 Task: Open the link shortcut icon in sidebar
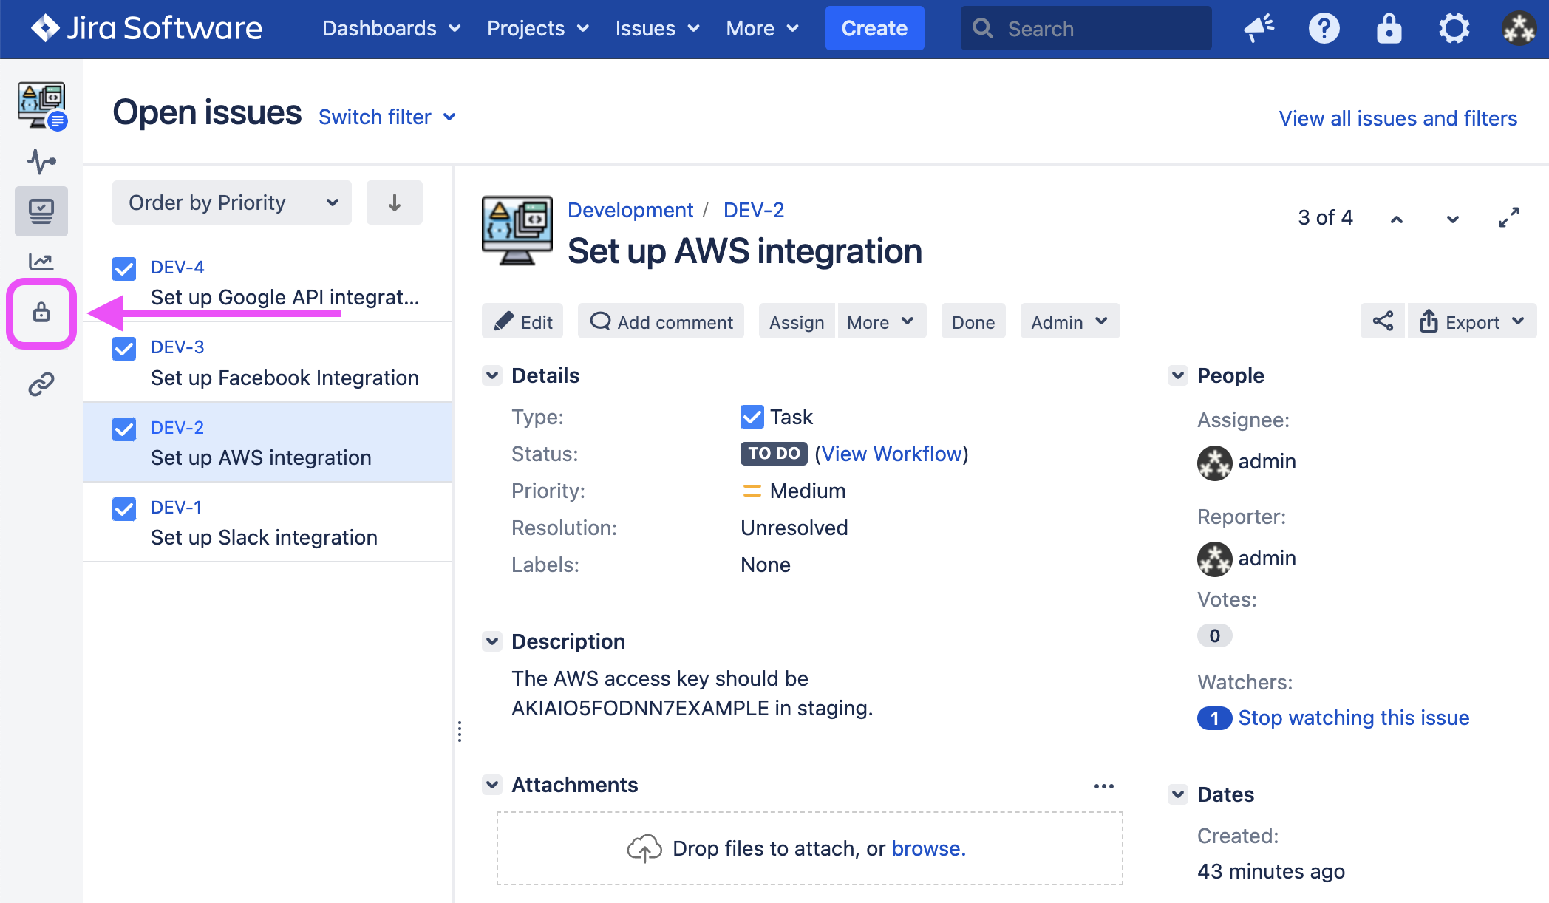coord(41,384)
